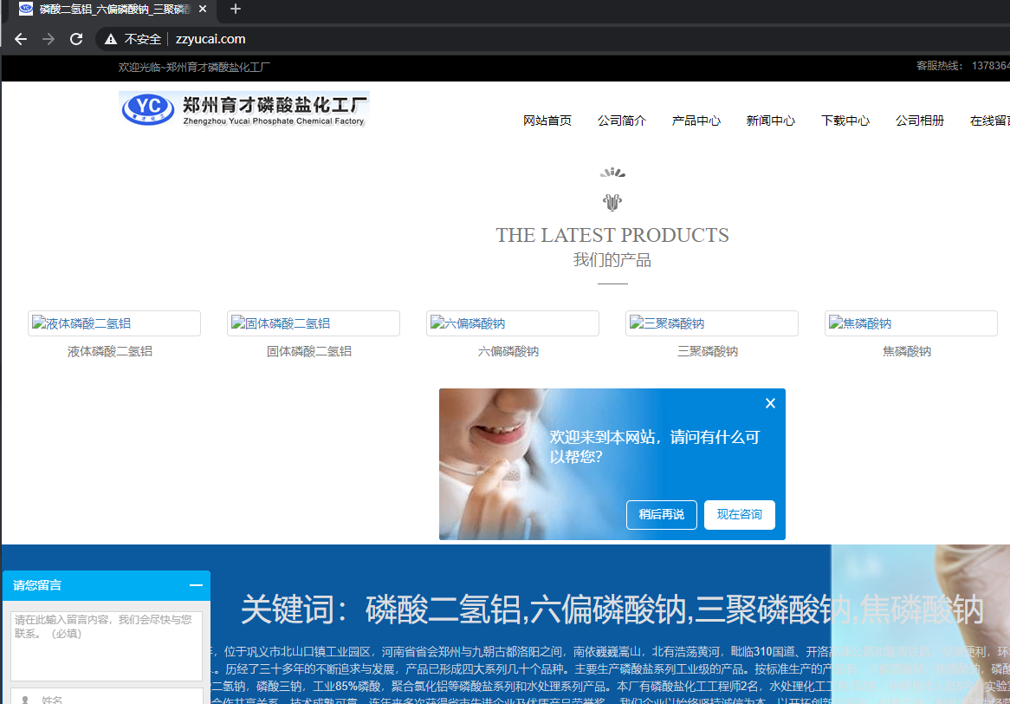Click the message content textarea
1010x704 pixels.
coord(107,646)
